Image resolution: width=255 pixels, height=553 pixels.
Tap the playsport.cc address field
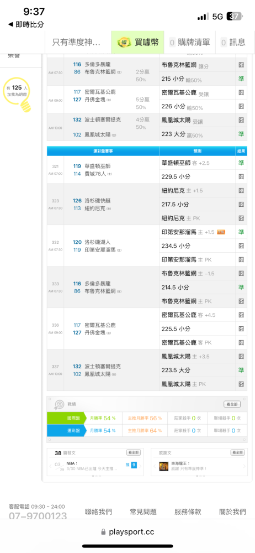(x=127, y=532)
